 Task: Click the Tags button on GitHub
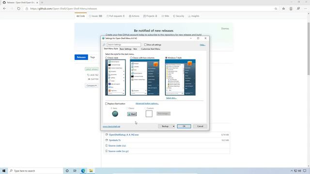pyautogui.click(x=93, y=57)
